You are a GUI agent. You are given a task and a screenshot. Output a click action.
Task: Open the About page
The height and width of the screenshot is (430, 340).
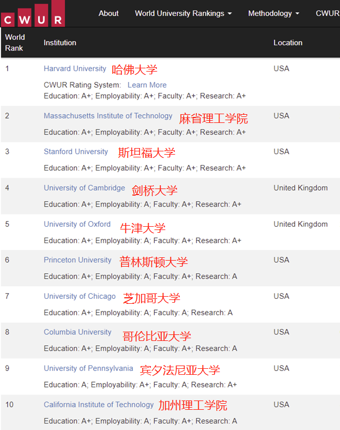tap(108, 14)
